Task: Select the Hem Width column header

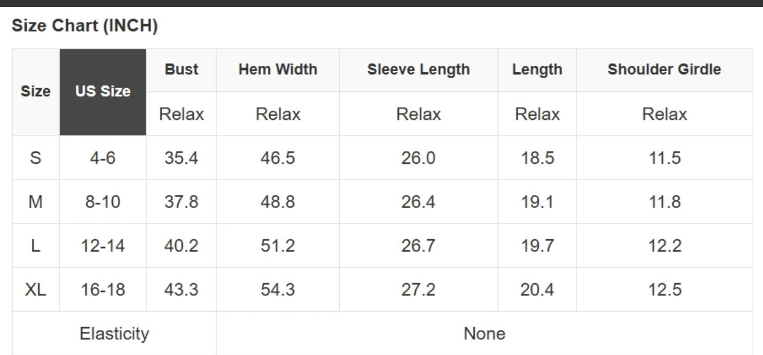Action: [x=278, y=69]
